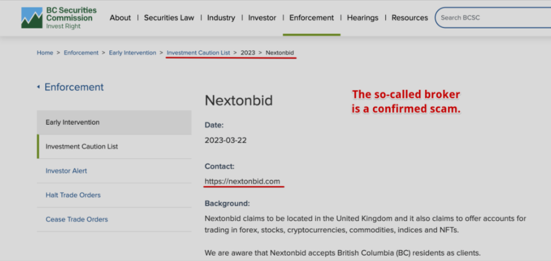Go to the Enforcement section tab
The width and height of the screenshot is (551, 261).
click(x=312, y=18)
